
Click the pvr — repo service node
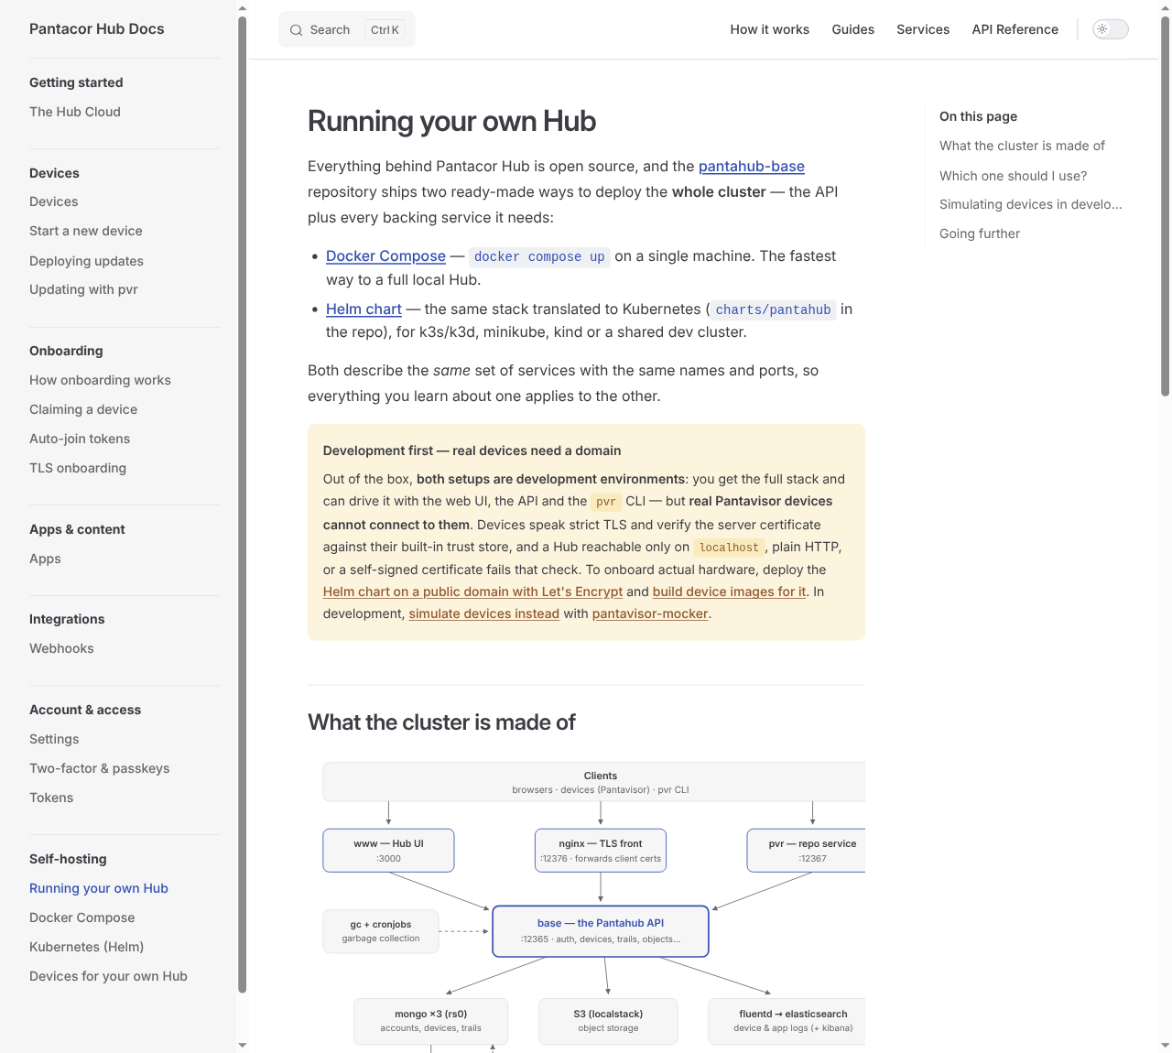(x=806, y=851)
